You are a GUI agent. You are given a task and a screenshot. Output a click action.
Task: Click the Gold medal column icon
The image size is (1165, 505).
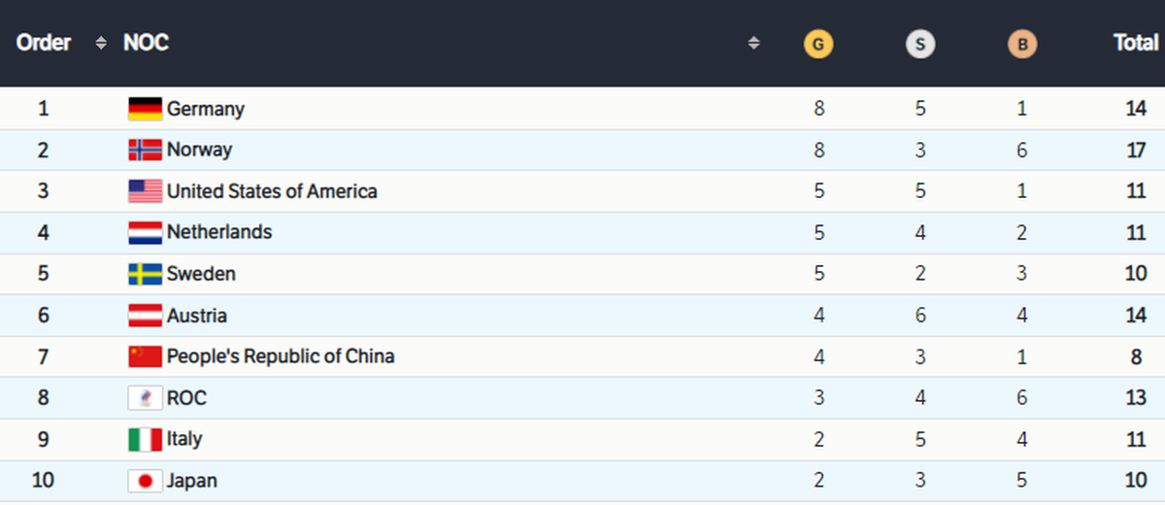(819, 44)
